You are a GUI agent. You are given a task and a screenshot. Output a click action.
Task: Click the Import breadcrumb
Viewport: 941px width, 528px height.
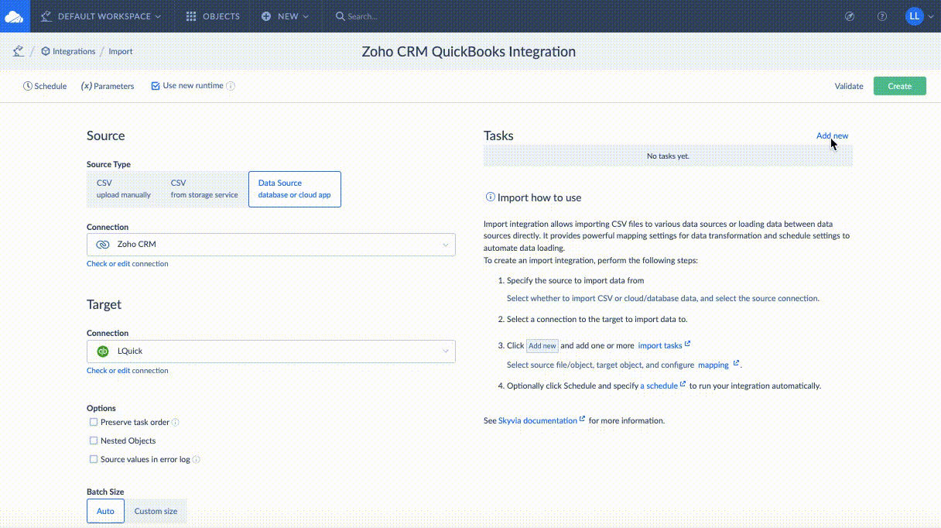120,51
